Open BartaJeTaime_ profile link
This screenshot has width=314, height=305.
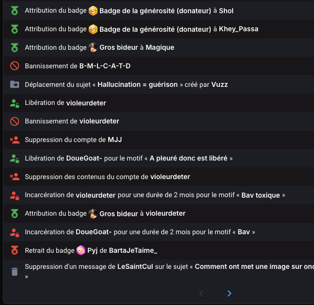[x=133, y=251]
